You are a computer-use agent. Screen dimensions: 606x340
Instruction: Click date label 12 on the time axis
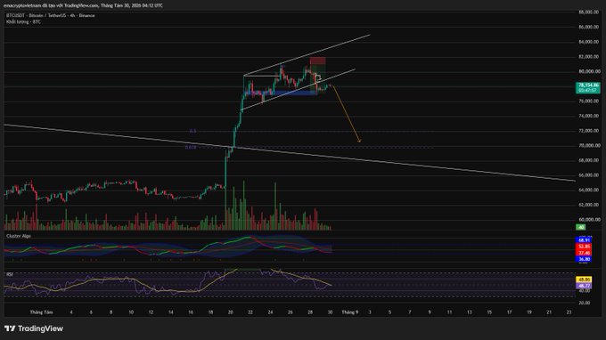151,312
